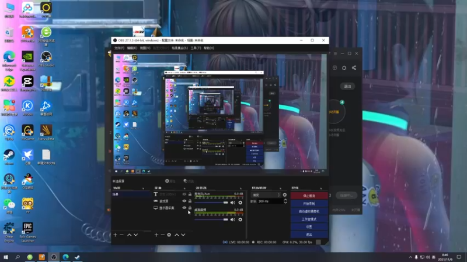Click 工作室模式 button
This screenshot has height=262, width=467.
pos(309,219)
